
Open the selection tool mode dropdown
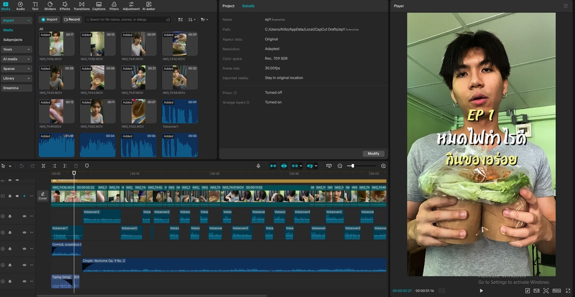(9, 166)
